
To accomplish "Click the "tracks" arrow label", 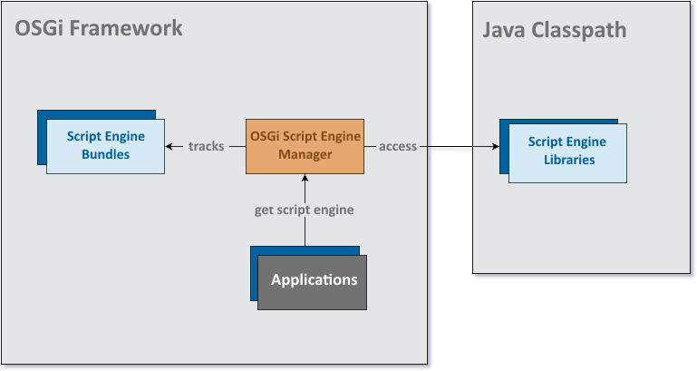I will click(x=207, y=146).
